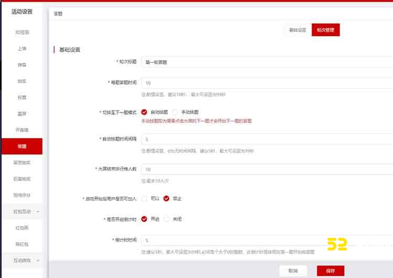This screenshot has height=278, width=393.
Task: Click the 取消 button
Action: pyautogui.click(x=293, y=271)
